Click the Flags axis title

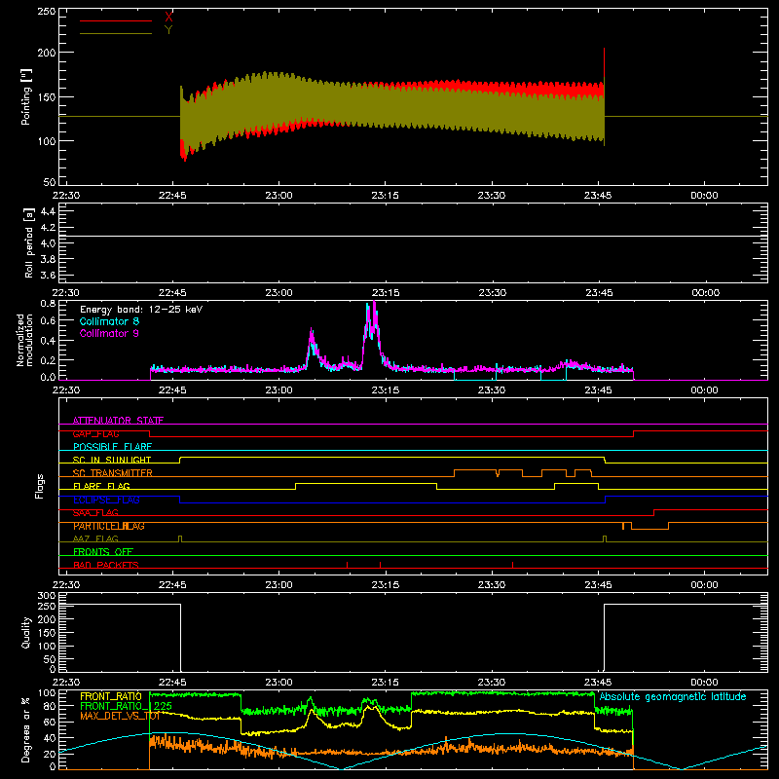tap(39, 486)
